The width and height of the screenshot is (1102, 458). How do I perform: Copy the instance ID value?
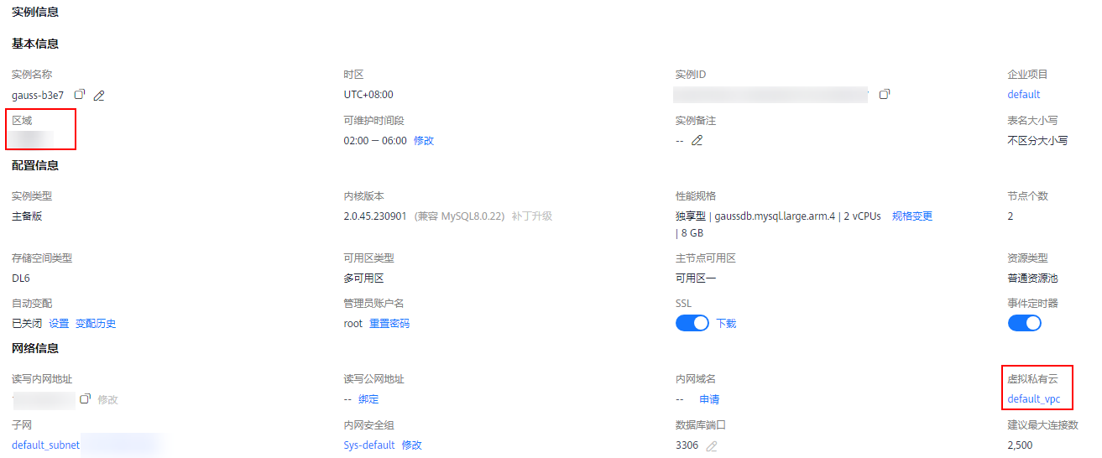tap(885, 94)
